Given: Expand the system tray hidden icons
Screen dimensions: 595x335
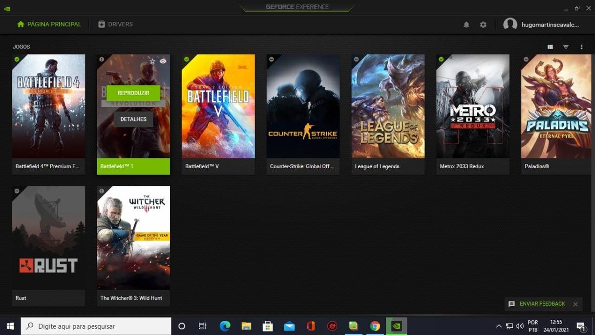Looking at the screenshot, I should click(x=499, y=326).
